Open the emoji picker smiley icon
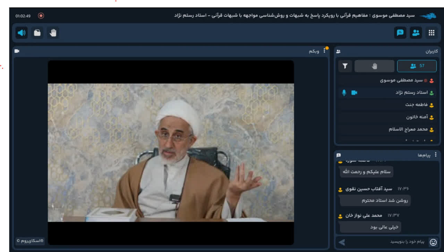Image resolution: width=444 pixels, height=252 pixels. pyautogui.click(x=433, y=242)
